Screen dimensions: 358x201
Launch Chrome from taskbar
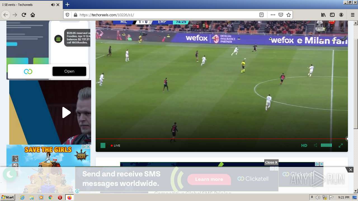pos(50,197)
